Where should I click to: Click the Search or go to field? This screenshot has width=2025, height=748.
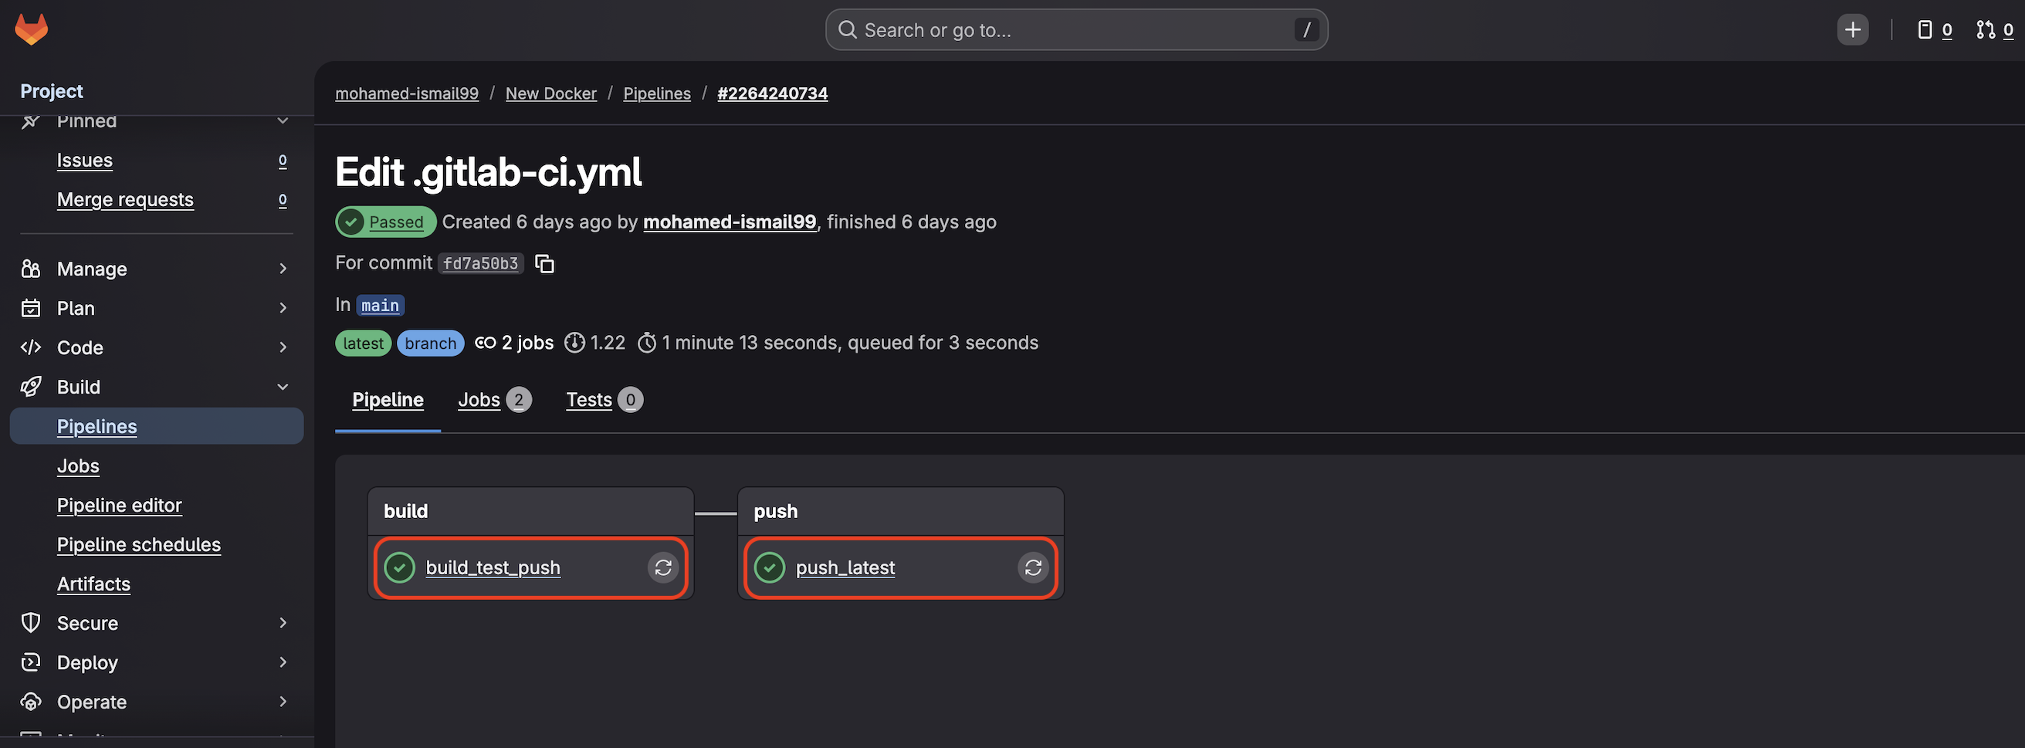(1076, 29)
